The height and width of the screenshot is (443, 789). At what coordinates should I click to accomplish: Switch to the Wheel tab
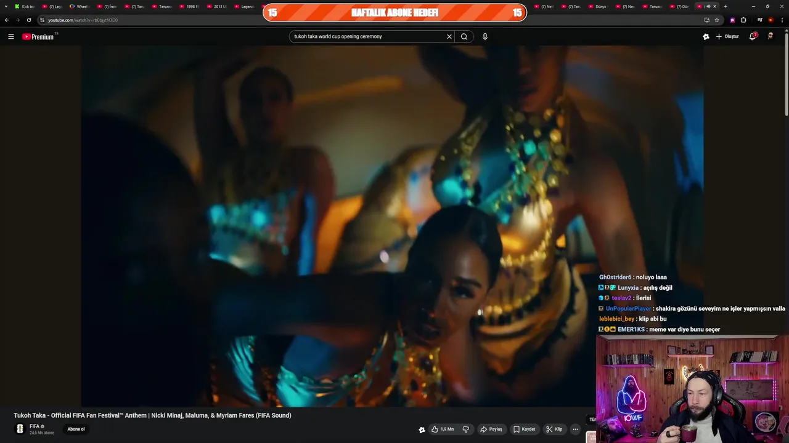[79, 6]
